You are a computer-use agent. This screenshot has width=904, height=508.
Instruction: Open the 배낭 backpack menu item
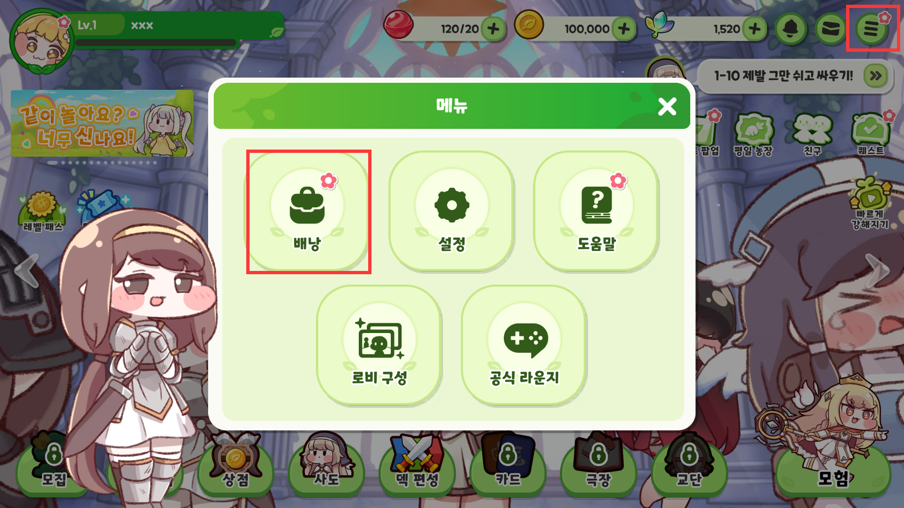[308, 212]
